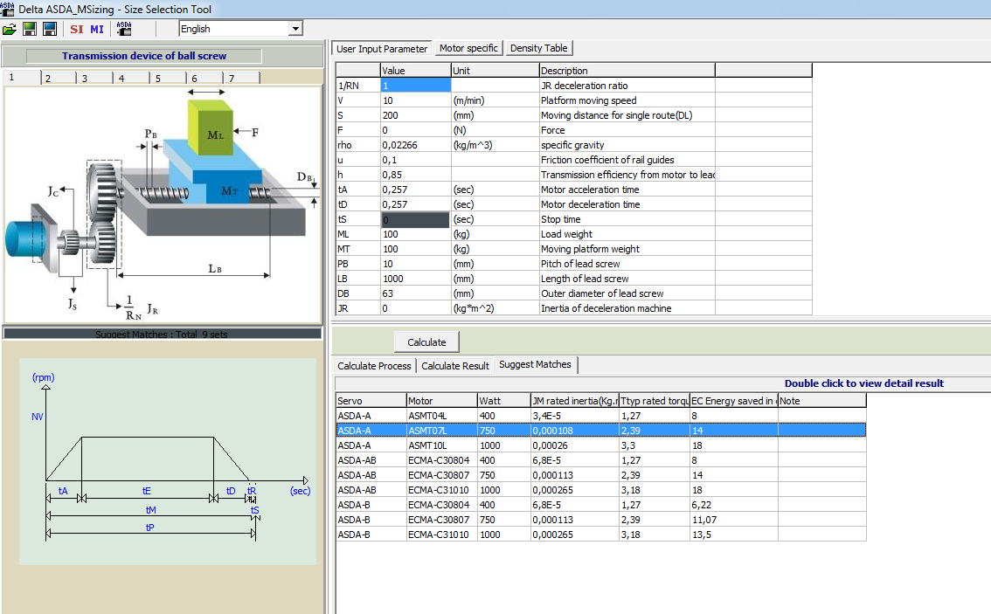
Task: Edit ML load weight value
Action: point(416,234)
